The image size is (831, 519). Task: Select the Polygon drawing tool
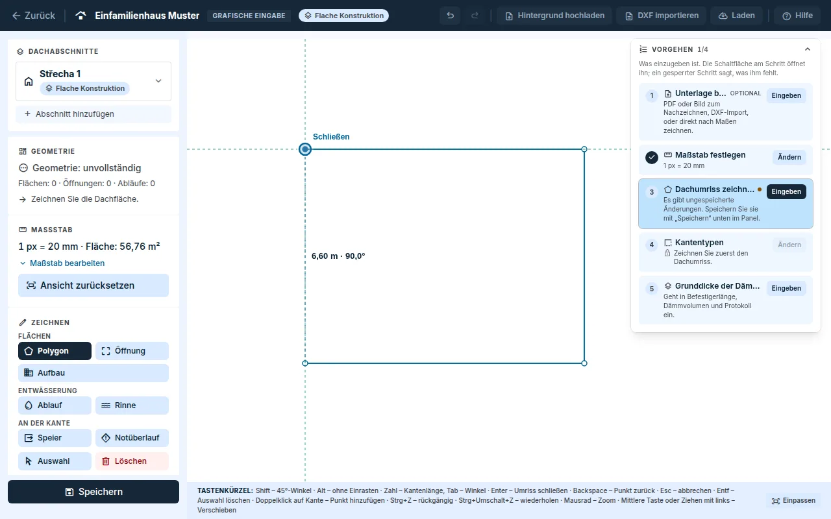point(55,351)
